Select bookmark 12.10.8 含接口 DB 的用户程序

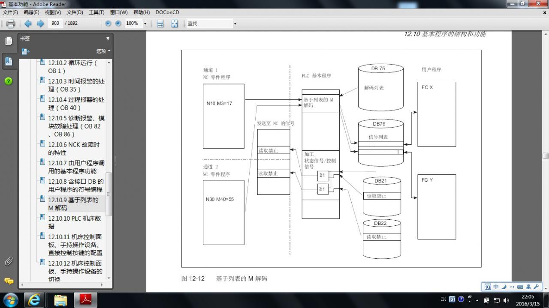76,185
